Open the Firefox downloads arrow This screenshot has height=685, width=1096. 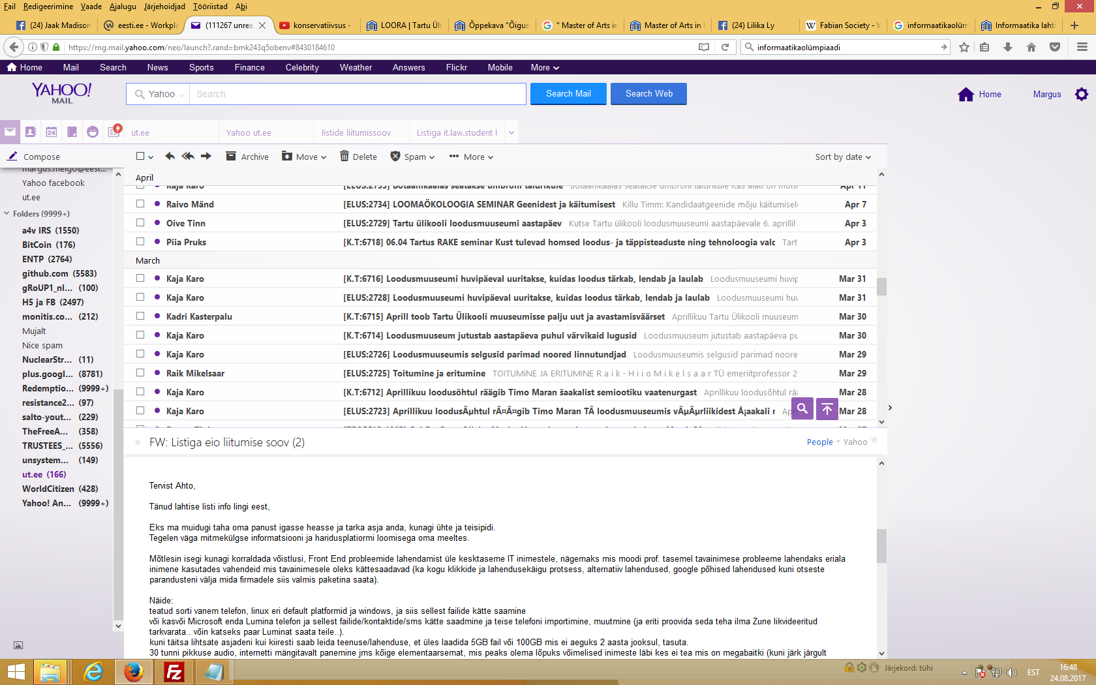[1008, 47]
